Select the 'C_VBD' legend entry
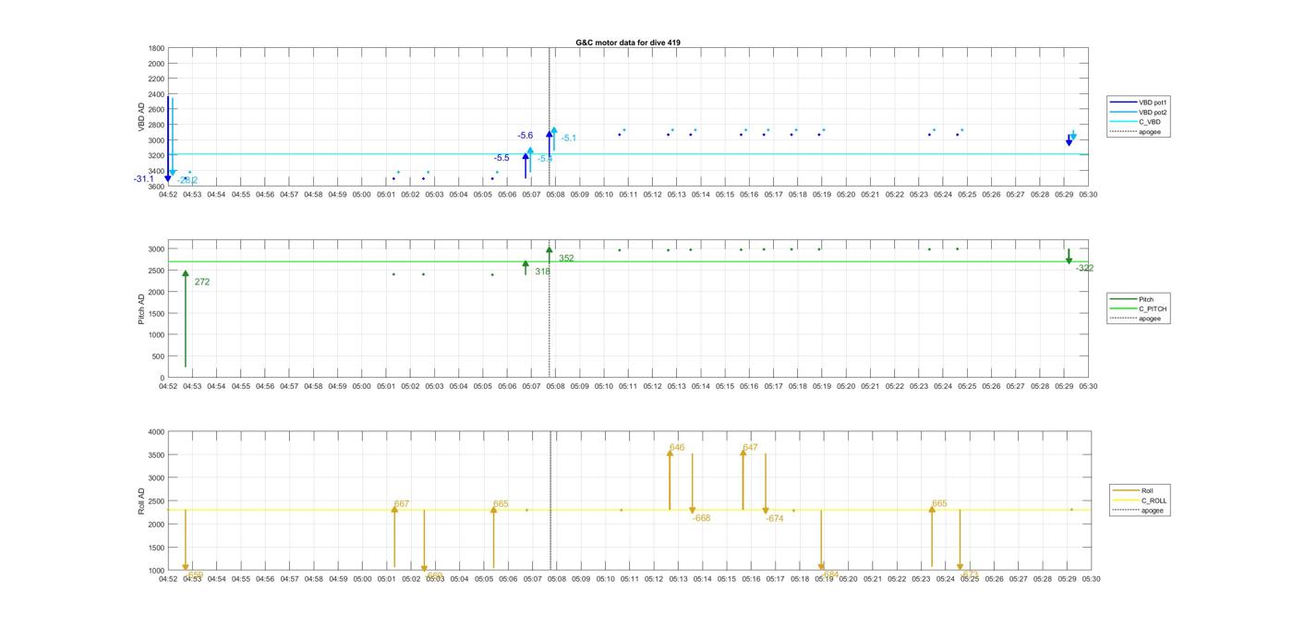The width and height of the screenshot is (1293, 640). (x=1150, y=122)
